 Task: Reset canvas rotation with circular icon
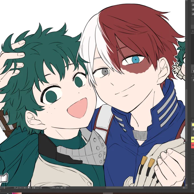[62, 188]
